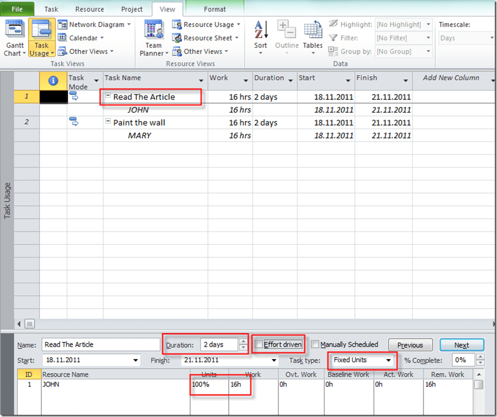Switch to Resource Sheet view
Viewport: 497px width, 417px height.
tap(207, 38)
